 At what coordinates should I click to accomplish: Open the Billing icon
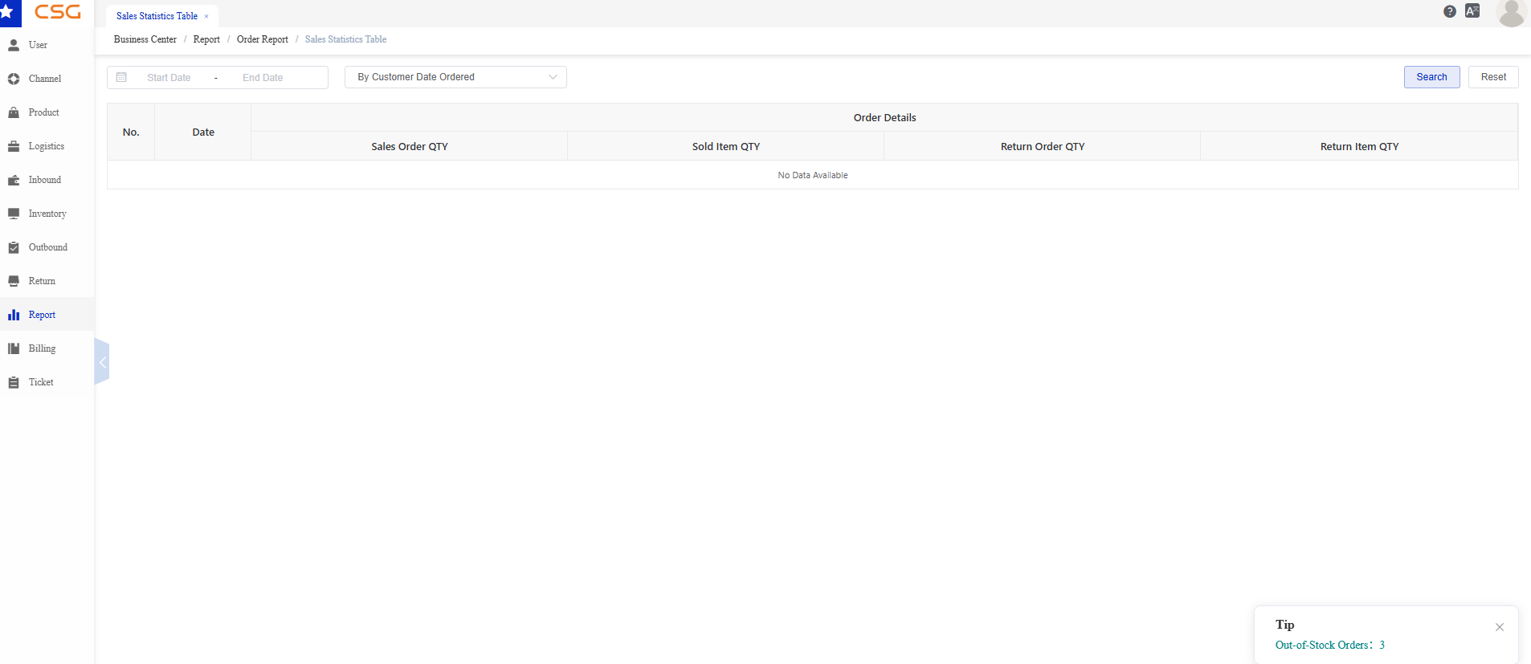tap(14, 348)
